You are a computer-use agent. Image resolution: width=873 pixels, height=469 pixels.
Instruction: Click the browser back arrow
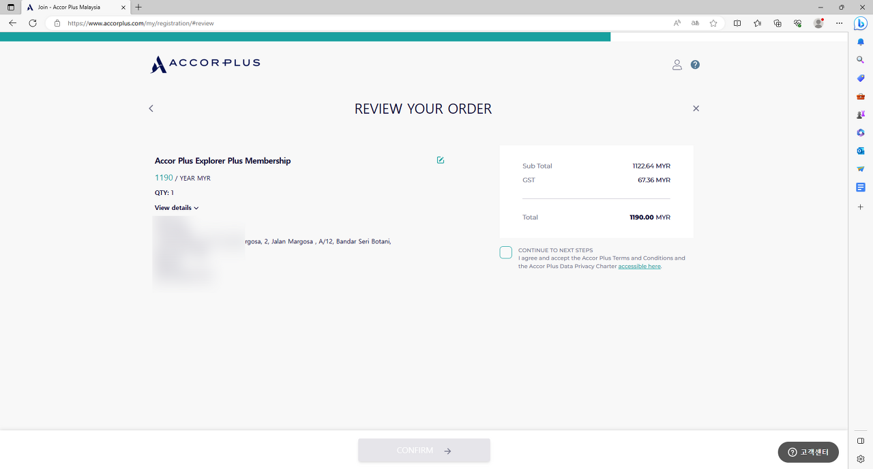[x=12, y=23]
